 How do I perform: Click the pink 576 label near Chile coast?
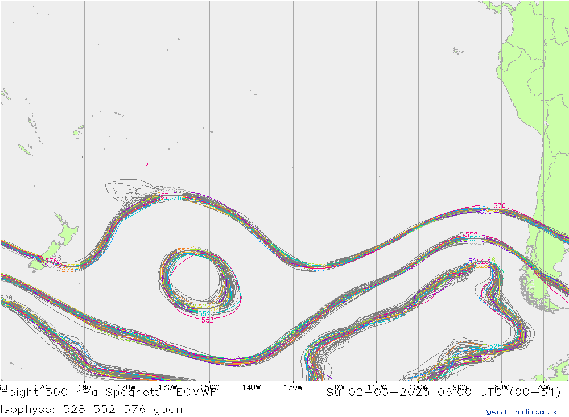point(500,206)
